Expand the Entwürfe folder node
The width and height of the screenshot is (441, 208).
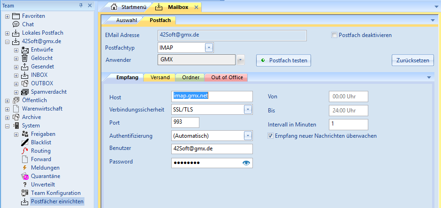click(16, 50)
